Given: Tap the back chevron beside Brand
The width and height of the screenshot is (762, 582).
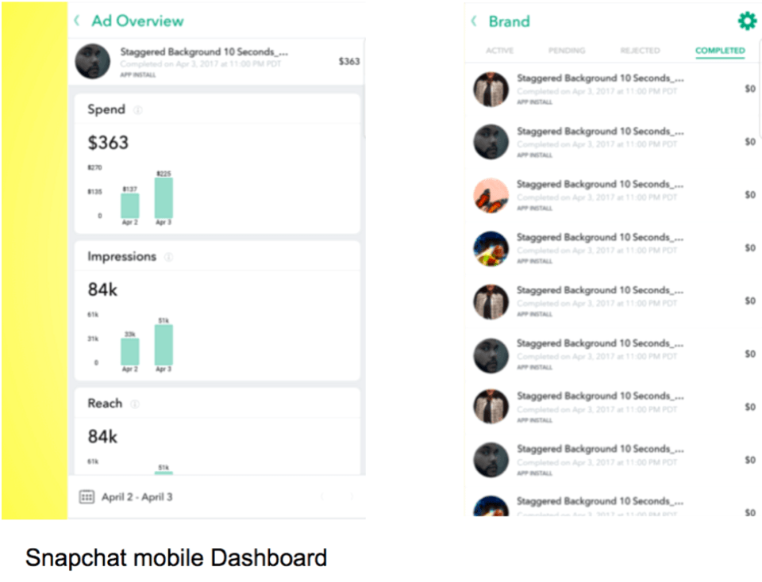Looking at the screenshot, I should pyautogui.click(x=474, y=21).
